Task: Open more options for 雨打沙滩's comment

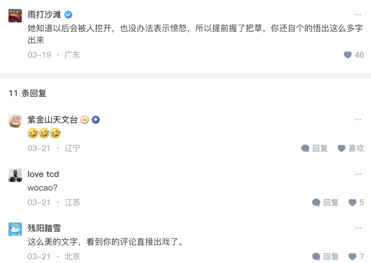Action: point(358,15)
